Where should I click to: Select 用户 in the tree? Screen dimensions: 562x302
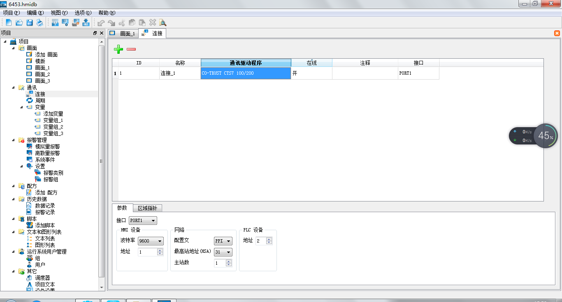click(40, 265)
